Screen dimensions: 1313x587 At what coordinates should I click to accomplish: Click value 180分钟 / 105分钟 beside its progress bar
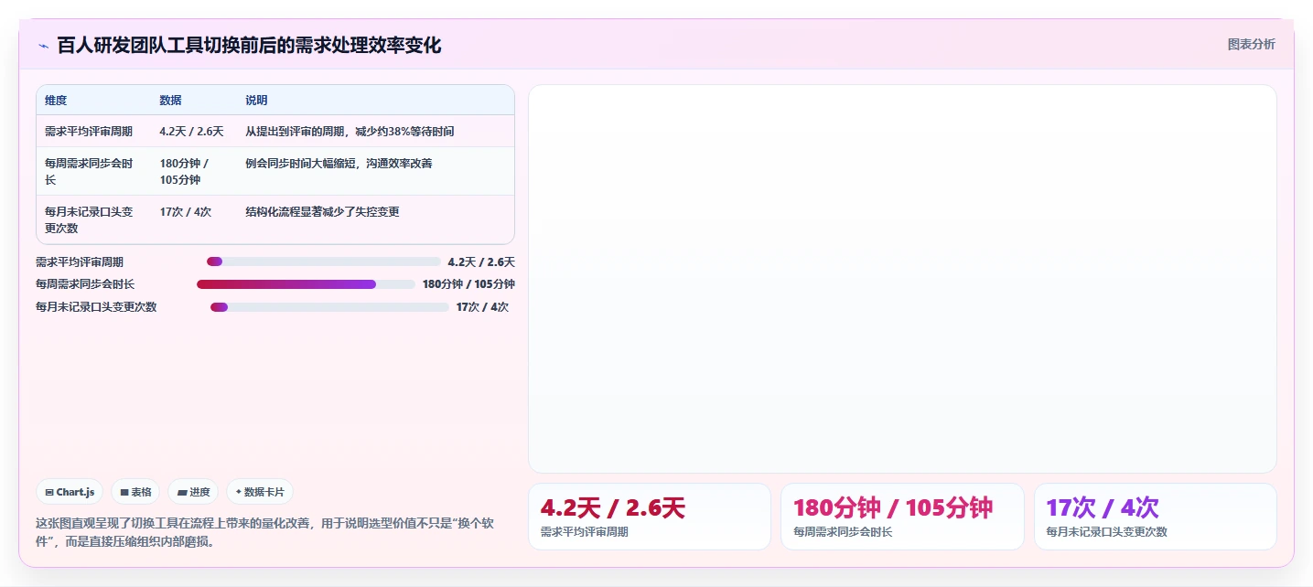pos(468,284)
